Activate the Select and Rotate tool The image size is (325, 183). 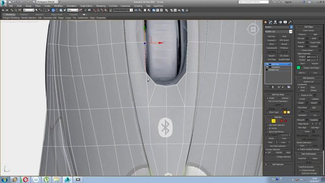tap(57, 10)
